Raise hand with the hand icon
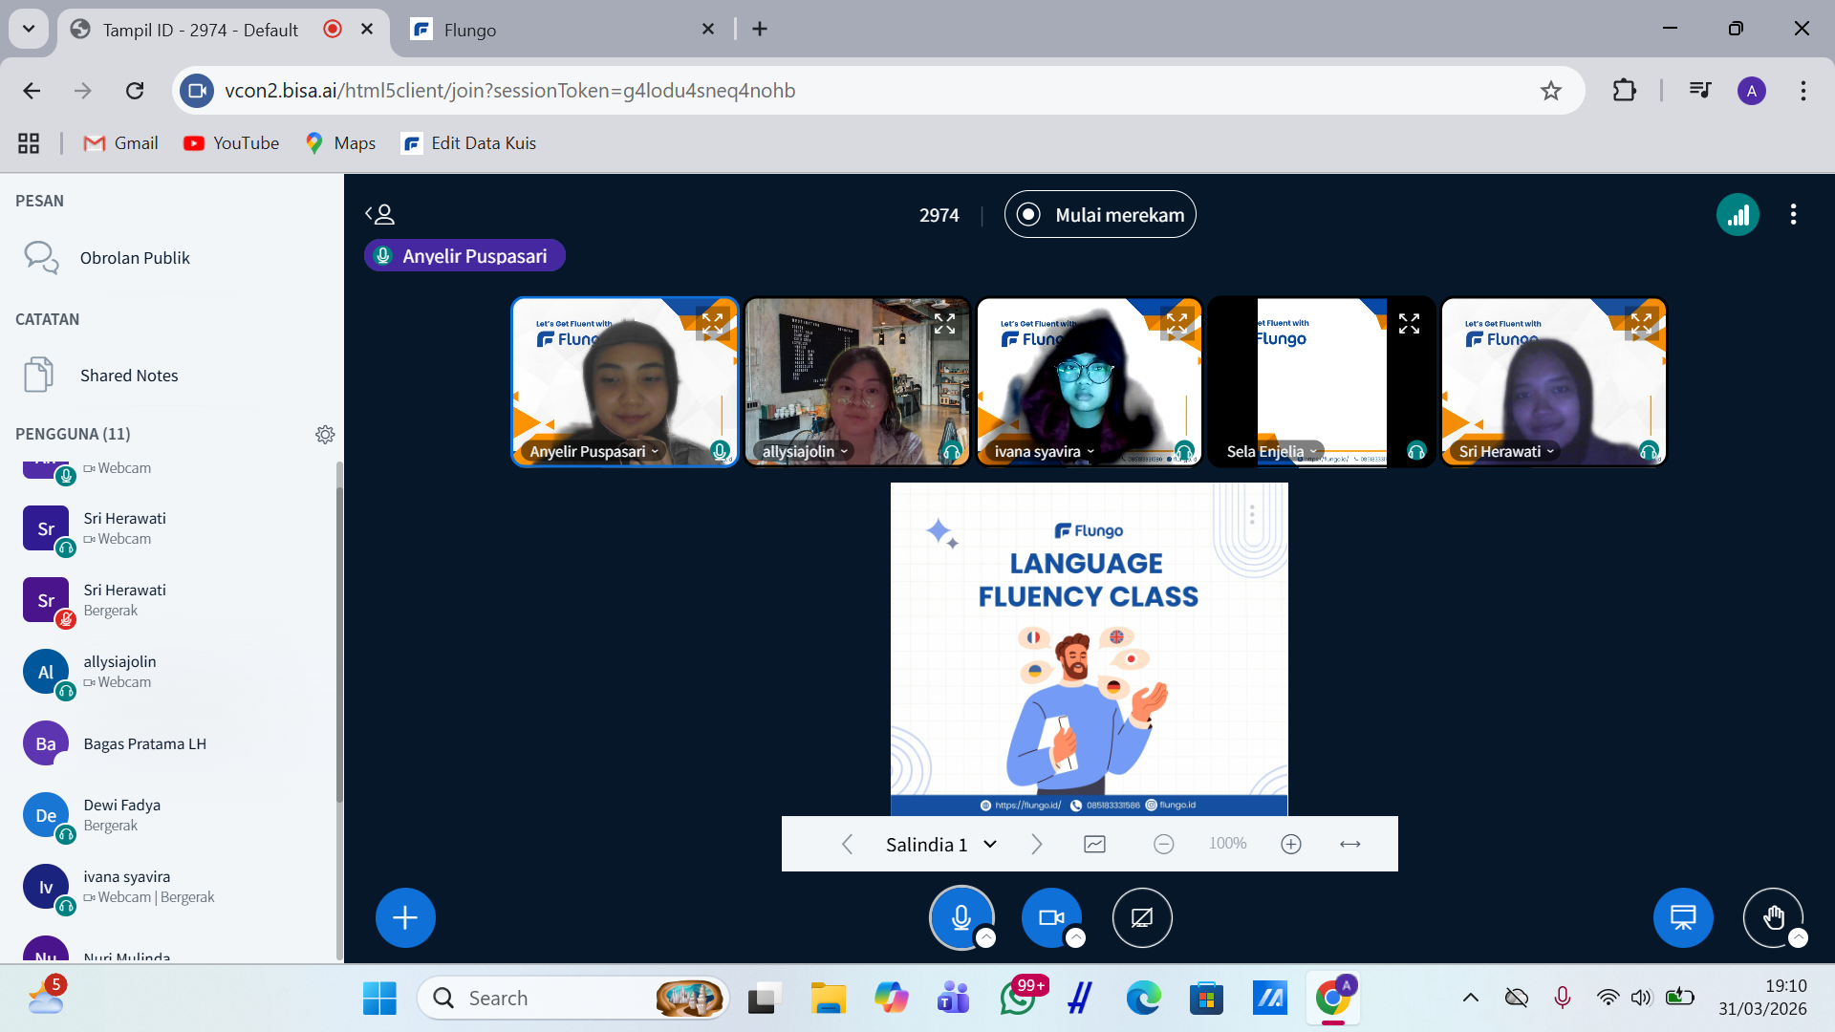This screenshot has width=1835, height=1032. pyautogui.click(x=1773, y=917)
